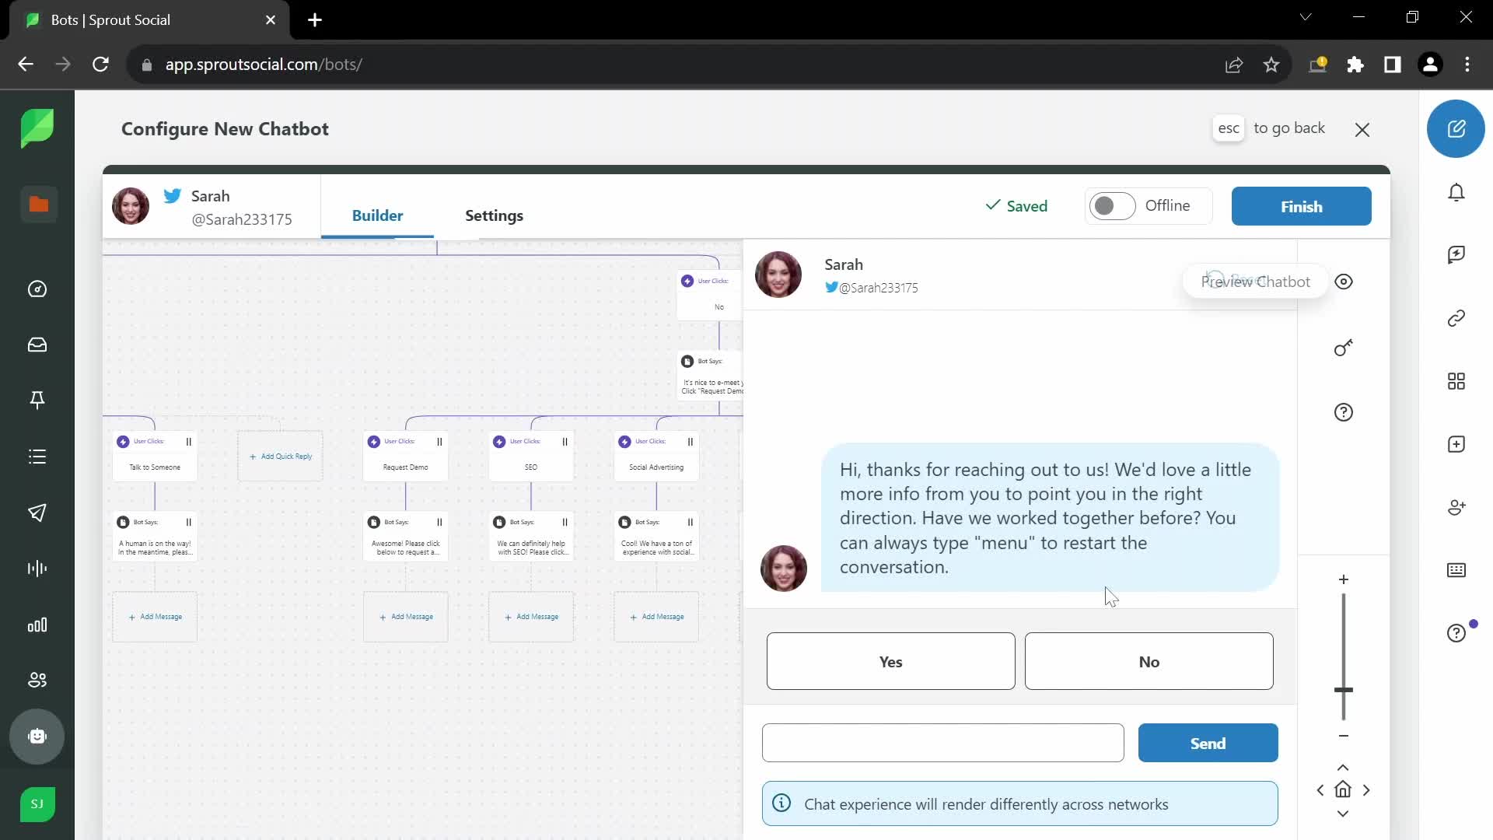Click the Yes quick reply button

tap(890, 661)
